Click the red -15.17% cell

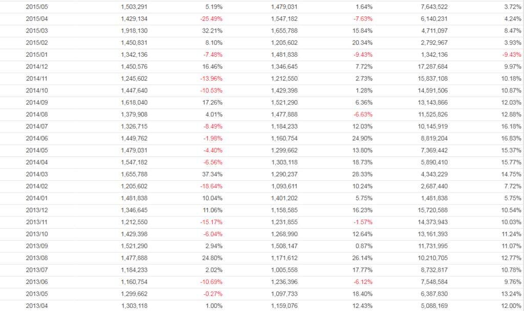click(210, 222)
